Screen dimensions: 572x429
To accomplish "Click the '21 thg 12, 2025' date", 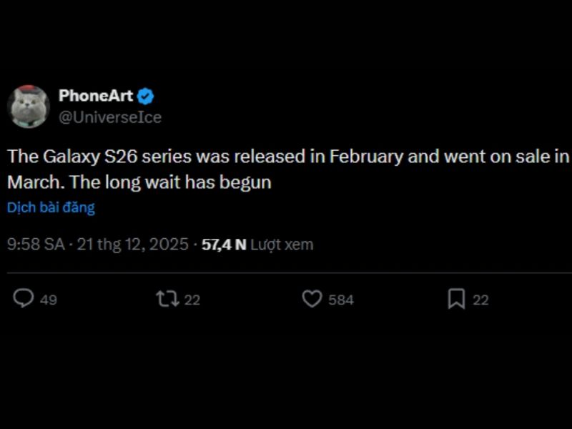I will pyautogui.click(x=132, y=245).
